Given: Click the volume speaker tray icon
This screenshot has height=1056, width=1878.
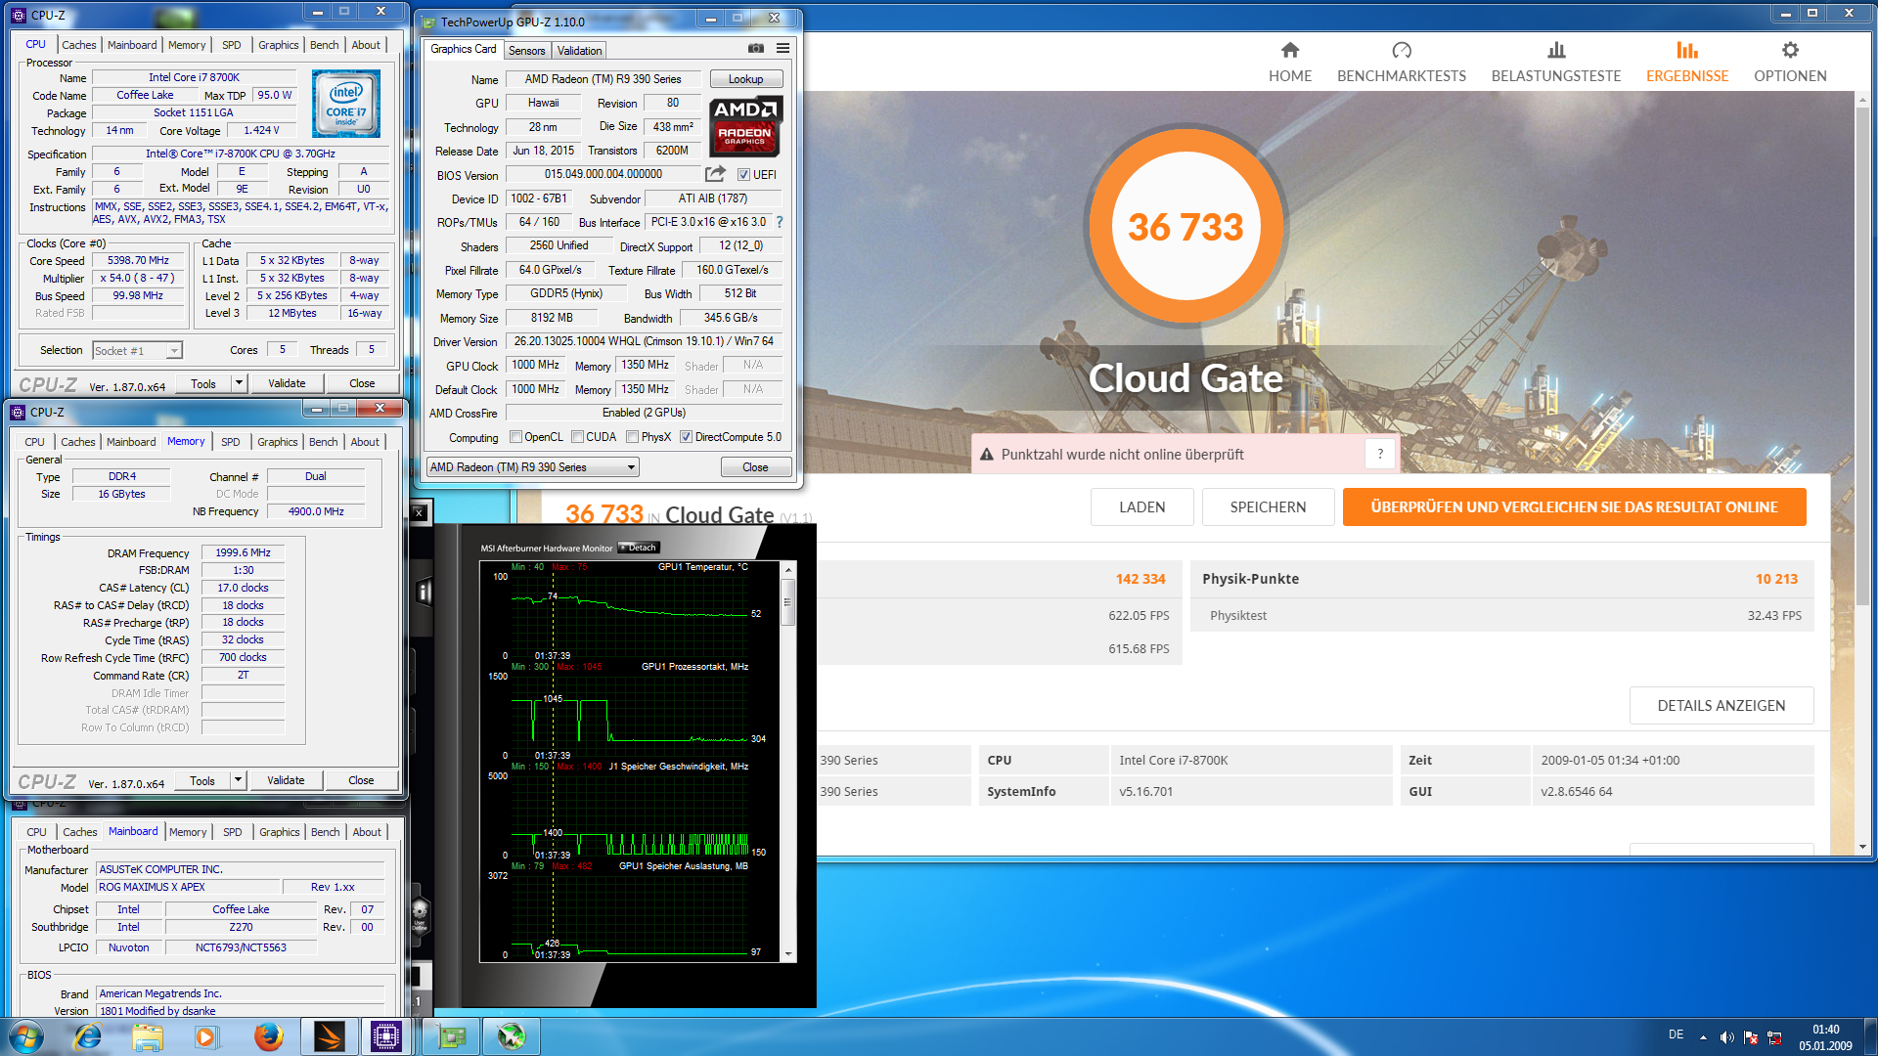Looking at the screenshot, I should pos(1726,1037).
